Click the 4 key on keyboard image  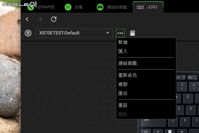(194, 86)
